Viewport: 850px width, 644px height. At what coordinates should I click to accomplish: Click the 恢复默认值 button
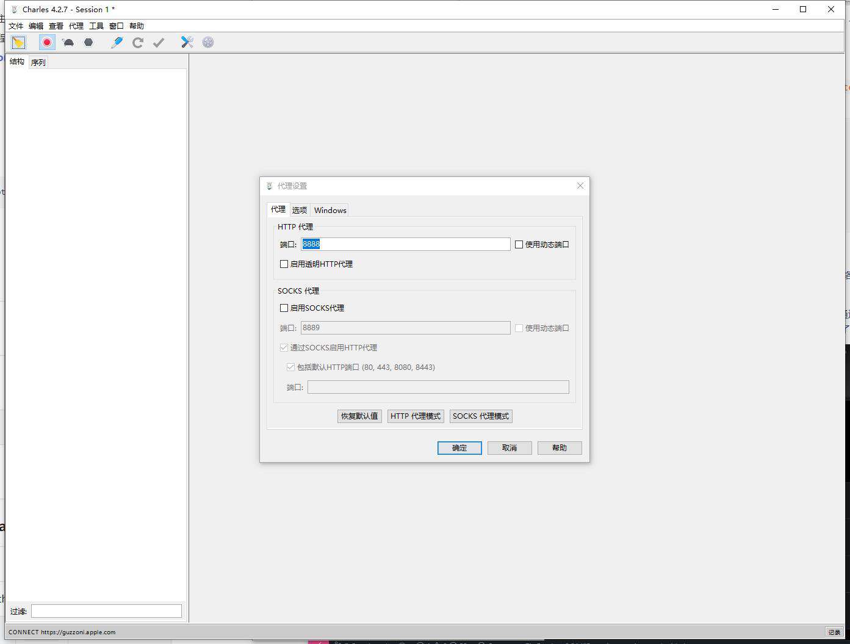[359, 416]
